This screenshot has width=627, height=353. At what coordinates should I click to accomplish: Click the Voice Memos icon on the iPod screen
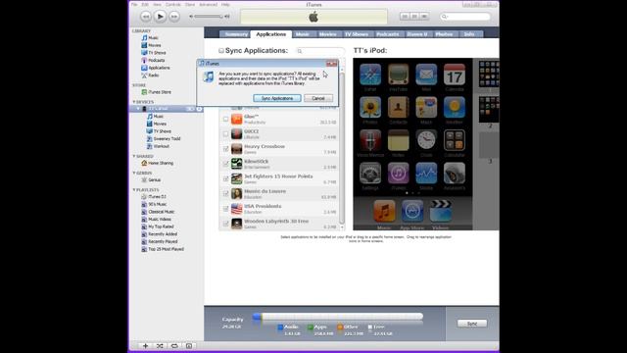click(370, 140)
